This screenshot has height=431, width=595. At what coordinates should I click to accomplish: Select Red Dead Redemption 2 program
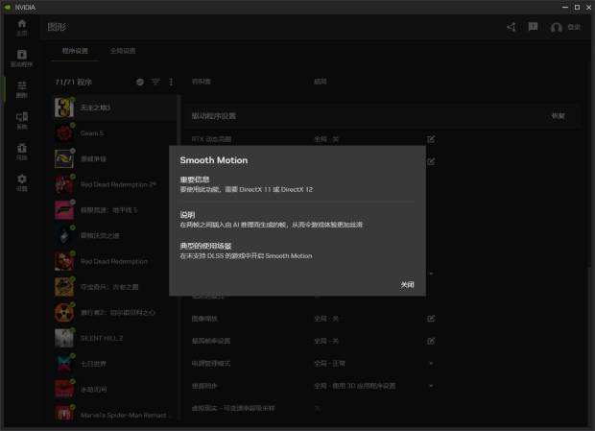pyautogui.click(x=114, y=184)
